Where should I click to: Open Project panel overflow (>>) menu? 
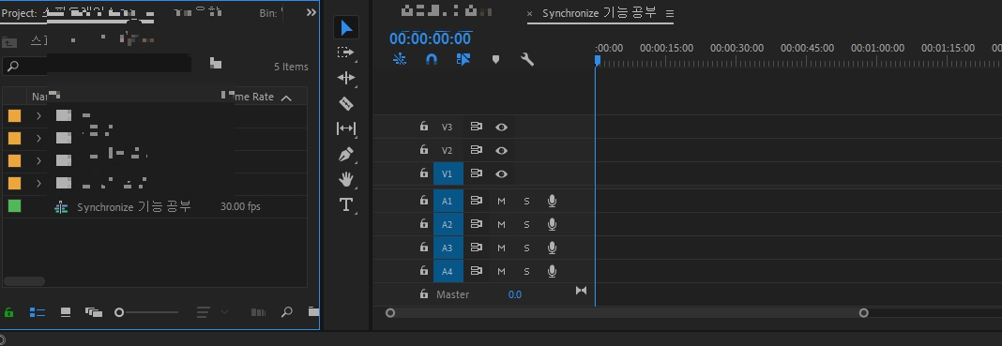[x=311, y=12]
